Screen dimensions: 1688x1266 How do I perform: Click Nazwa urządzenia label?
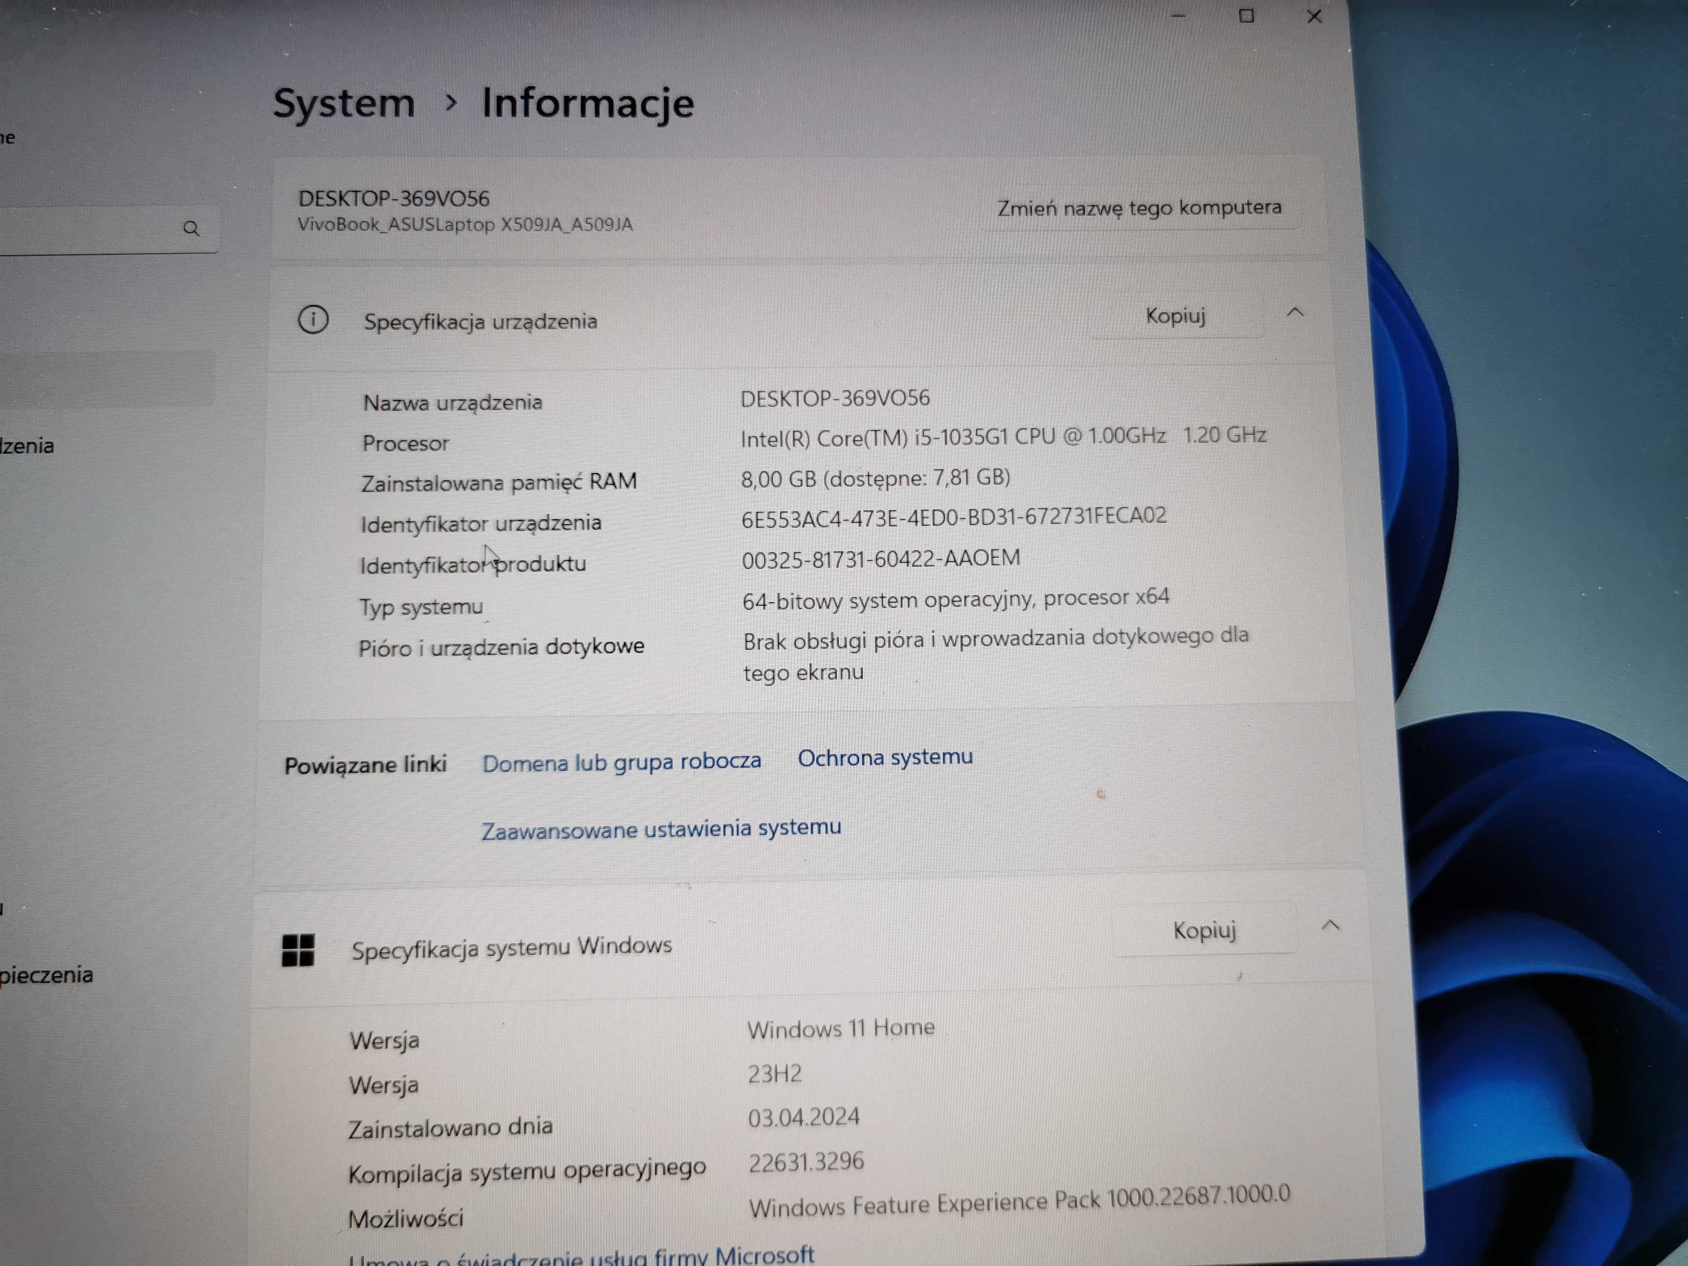(453, 402)
